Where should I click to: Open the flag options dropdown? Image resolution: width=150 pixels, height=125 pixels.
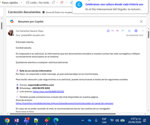tap(66, 3)
